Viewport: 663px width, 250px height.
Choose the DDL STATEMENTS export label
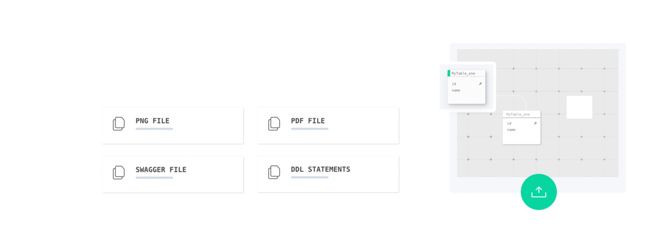coord(320,169)
